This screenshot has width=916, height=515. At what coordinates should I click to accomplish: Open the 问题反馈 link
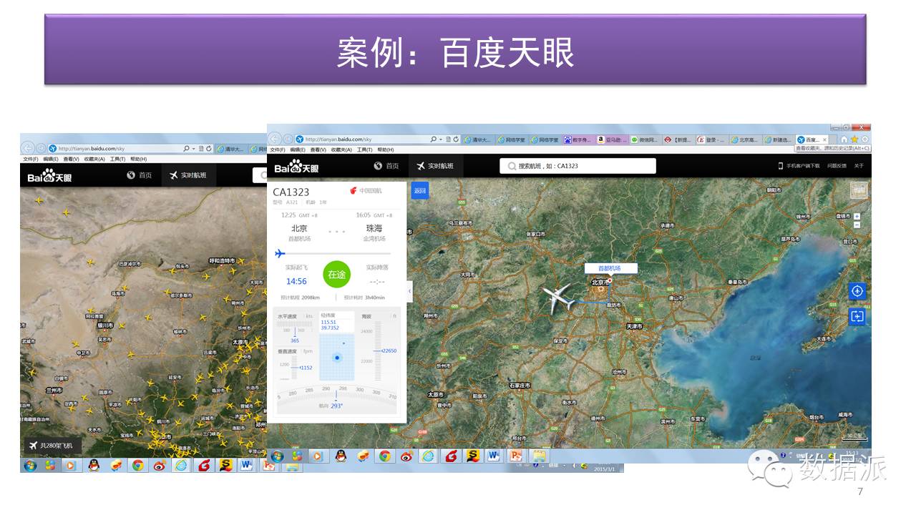click(837, 166)
